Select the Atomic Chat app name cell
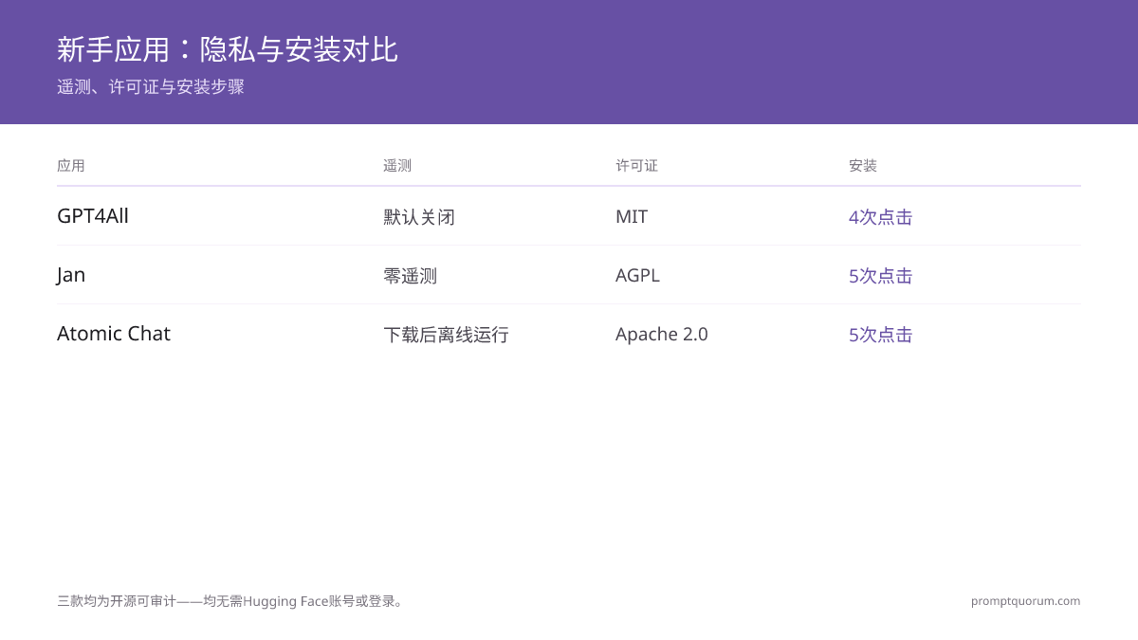The width and height of the screenshot is (1138, 640). (x=114, y=334)
